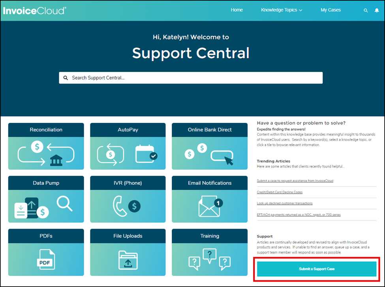Select the IVR (Phone) tile title
The height and width of the screenshot is (287, 385).
(128, 183)
